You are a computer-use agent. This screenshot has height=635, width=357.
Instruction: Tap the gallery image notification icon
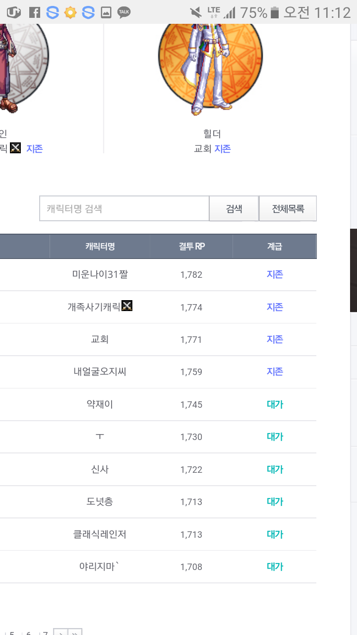click(106, 12)
